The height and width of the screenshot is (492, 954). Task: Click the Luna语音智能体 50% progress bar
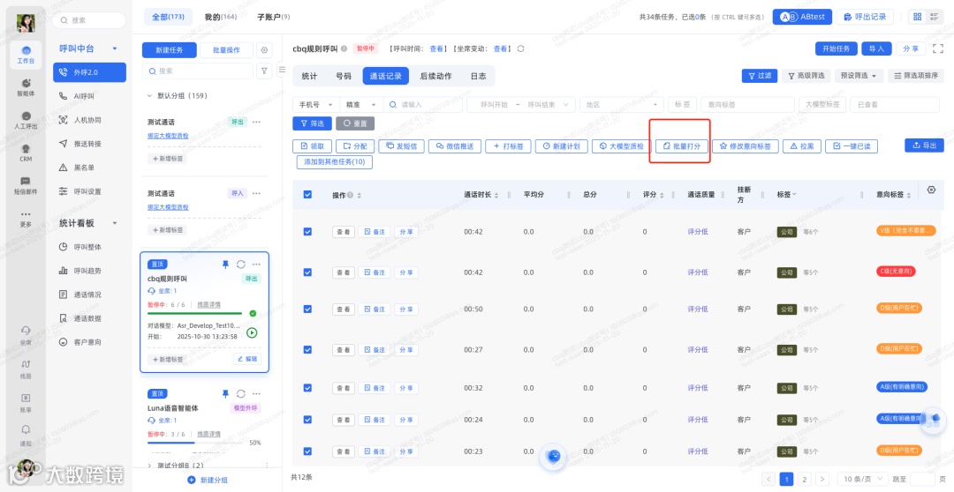194,443
